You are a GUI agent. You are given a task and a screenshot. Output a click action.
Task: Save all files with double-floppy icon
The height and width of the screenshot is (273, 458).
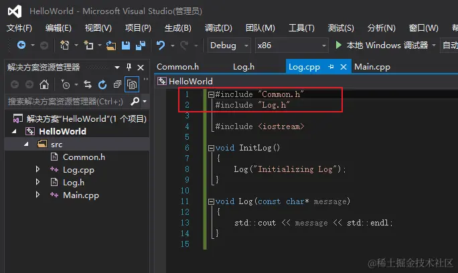[141, 45]
